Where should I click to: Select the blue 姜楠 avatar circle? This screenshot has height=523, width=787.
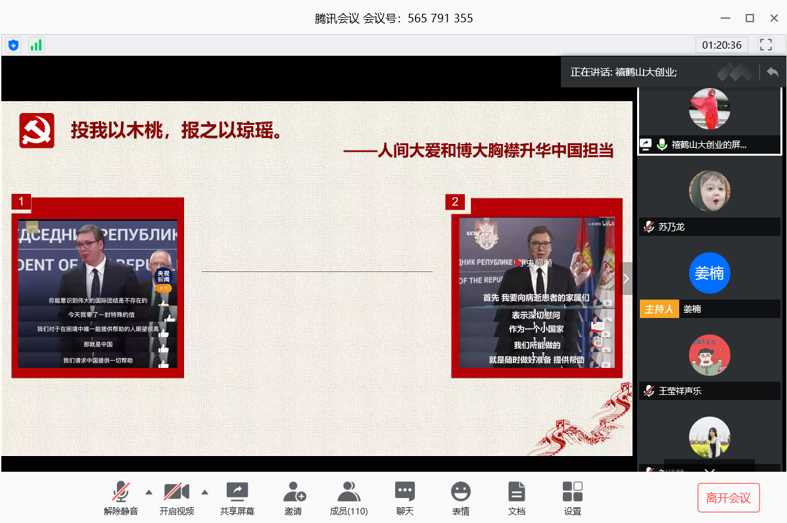pos(709,273)
